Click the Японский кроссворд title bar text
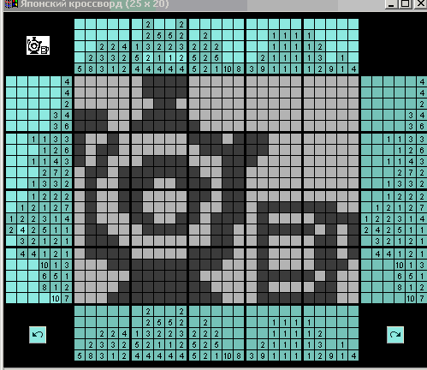 pyautogui.click(x=95, y=4)
